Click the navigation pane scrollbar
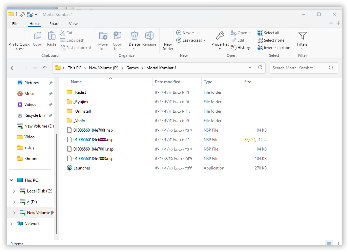The height and width of the screenshot is (252, 349). point(57,183)
